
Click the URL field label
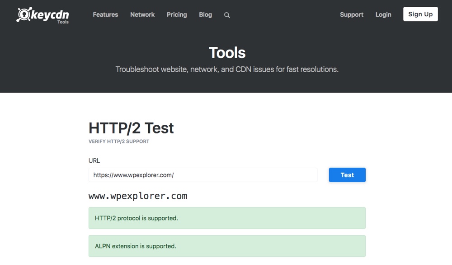tap(94, 160)
